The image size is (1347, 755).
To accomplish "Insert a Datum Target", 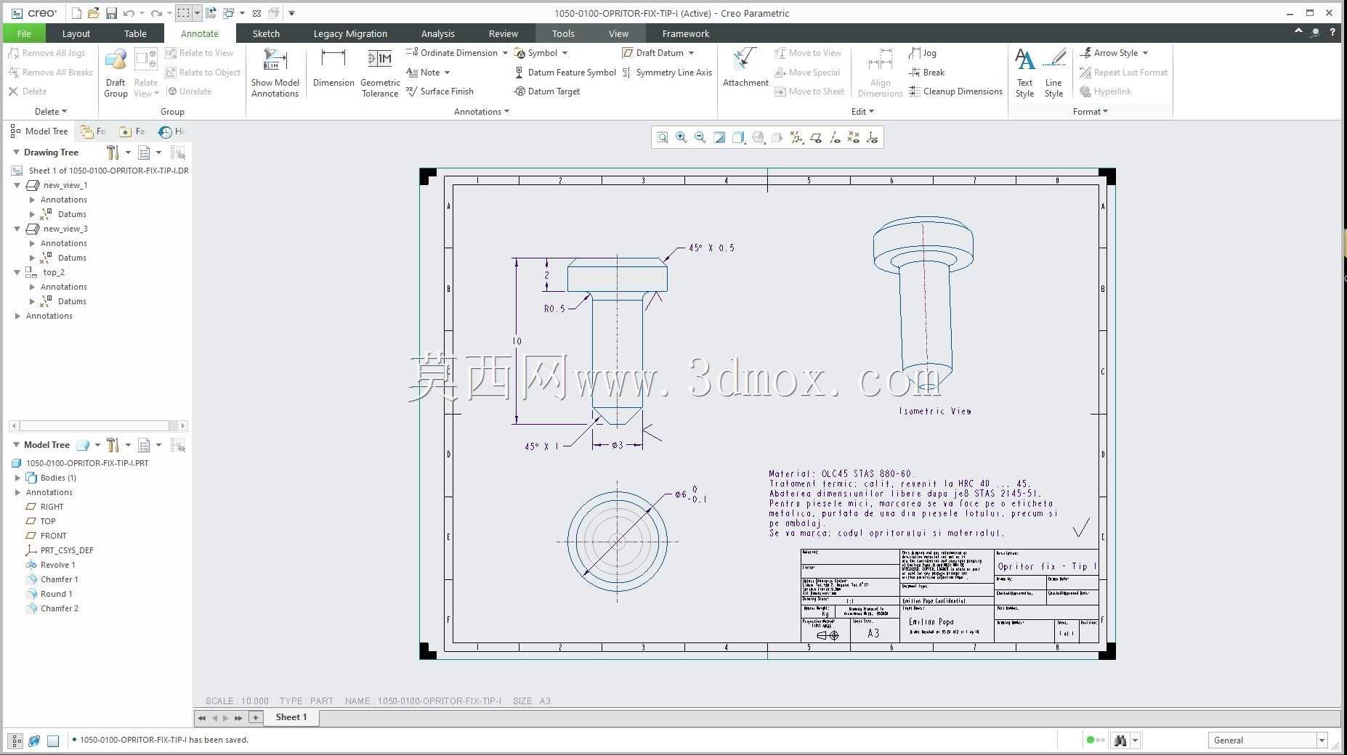I will click(x=547, y=91).
